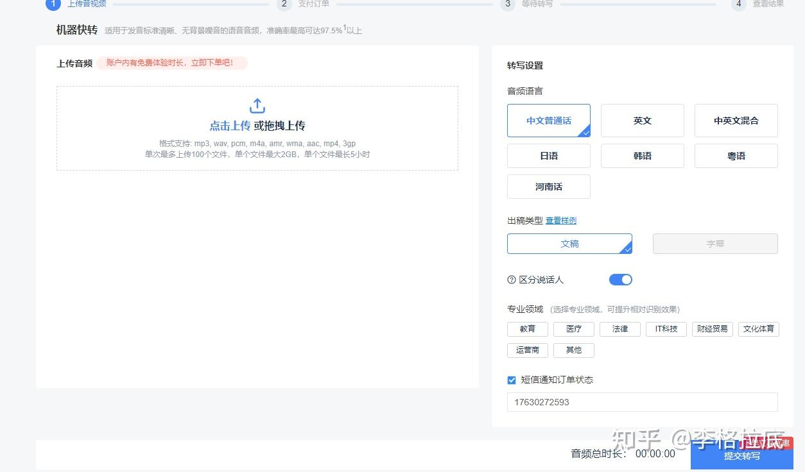
Task: Click the upload arrow icon
Action: 257,106
